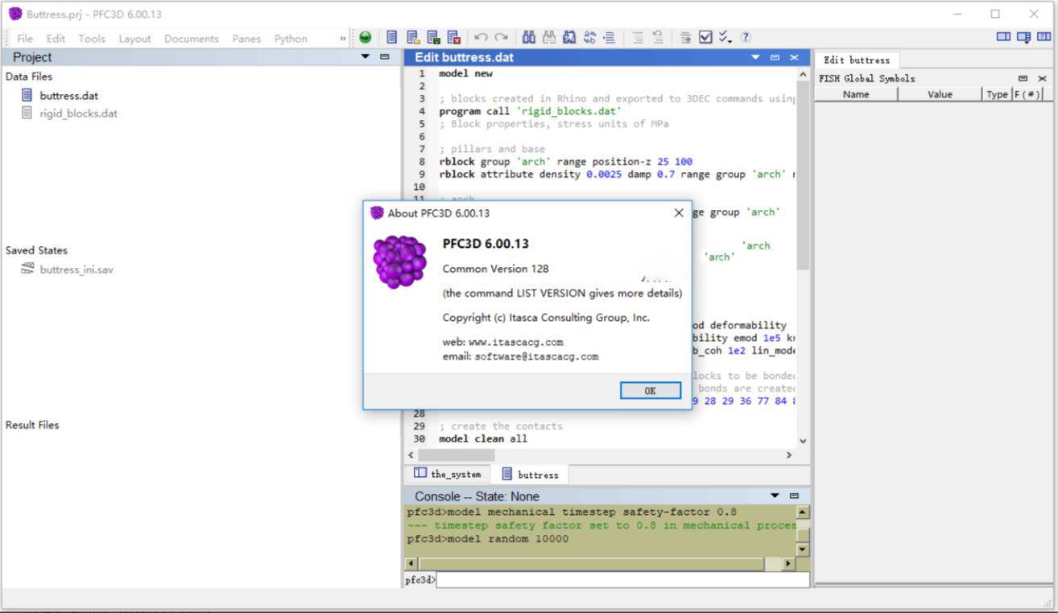The image size is (1058, 613).
Task: Click the blue question mark help icon
Action: pyautogui.click(x=746, y=38)
